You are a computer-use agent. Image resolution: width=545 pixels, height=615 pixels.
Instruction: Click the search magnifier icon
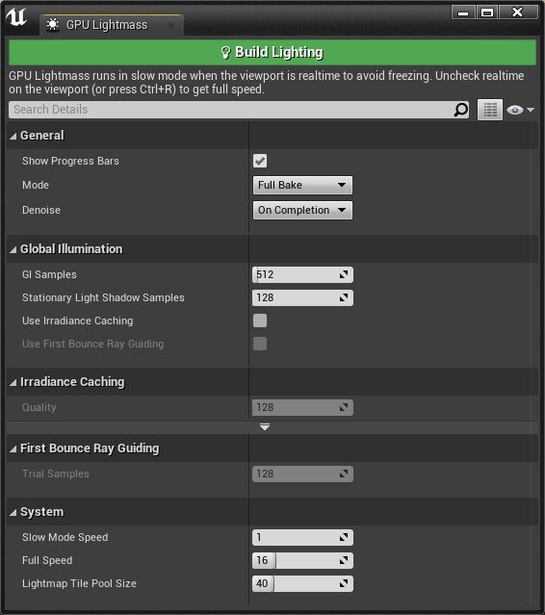[461, 110]
